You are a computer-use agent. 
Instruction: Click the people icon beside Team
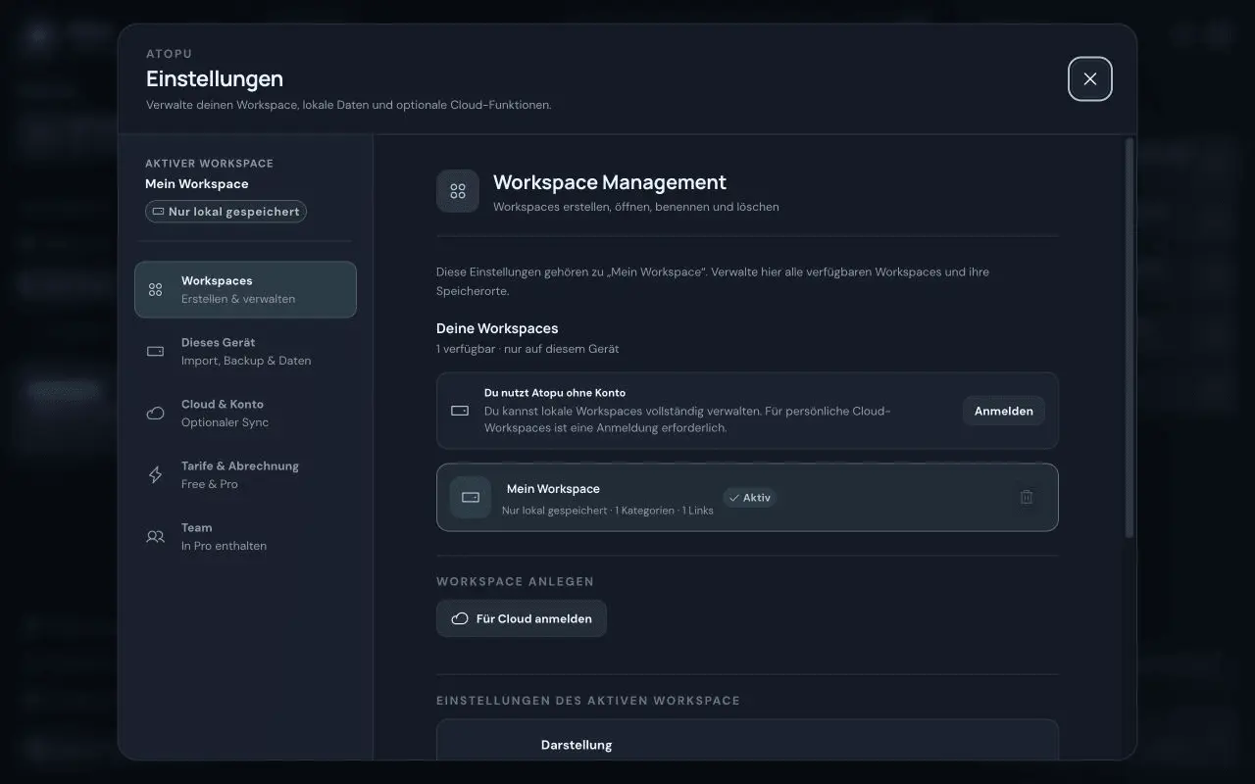pos(155,537)
